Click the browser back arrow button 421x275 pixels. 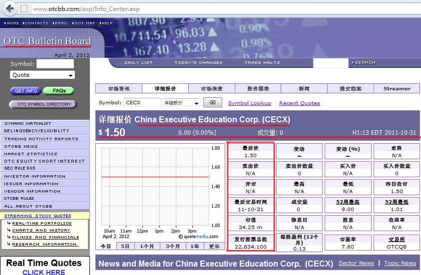9,8
